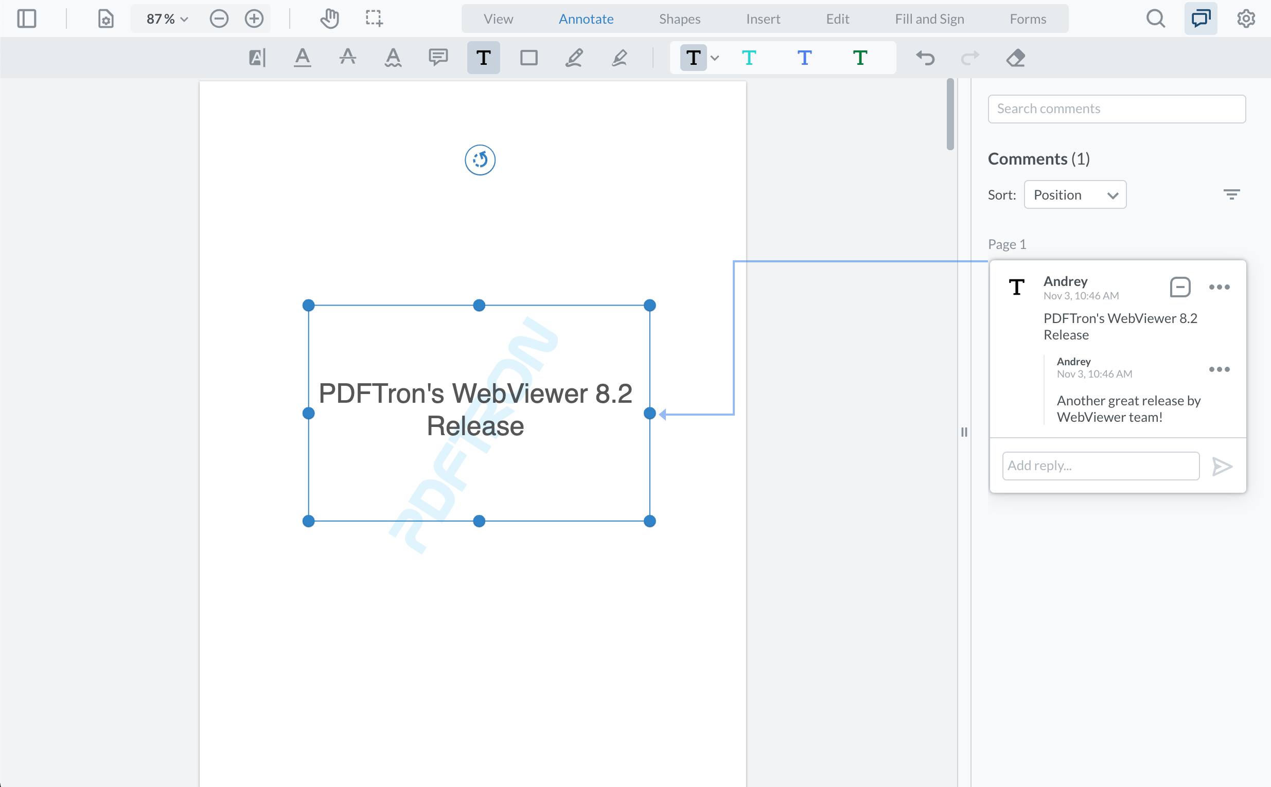1271x787 pixels.
Task: Choose the teal free text preset
Action: point(749,57)
